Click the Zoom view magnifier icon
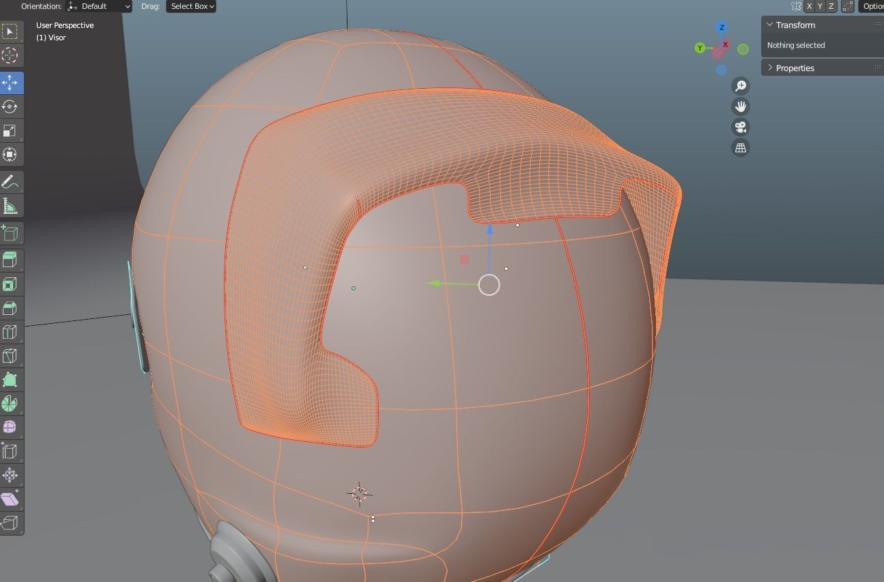Viewport: 884px width, 582px height. click(x=741, y=85)
